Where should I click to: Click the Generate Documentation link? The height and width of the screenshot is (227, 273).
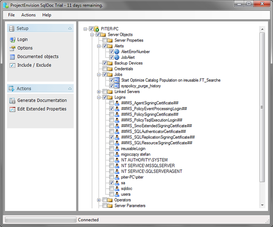tap(42, 100)
